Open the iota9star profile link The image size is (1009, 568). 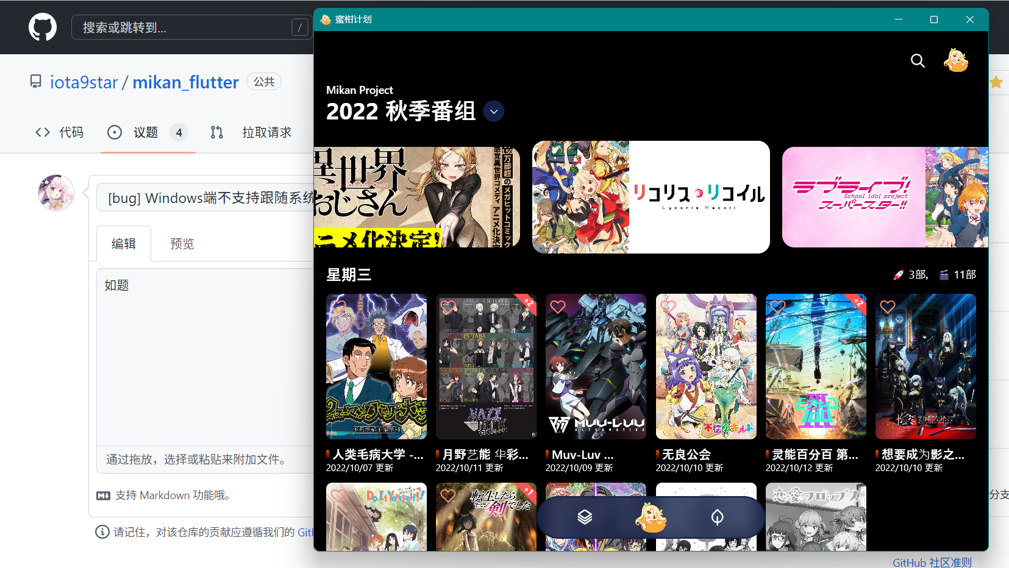coord(84,82)
